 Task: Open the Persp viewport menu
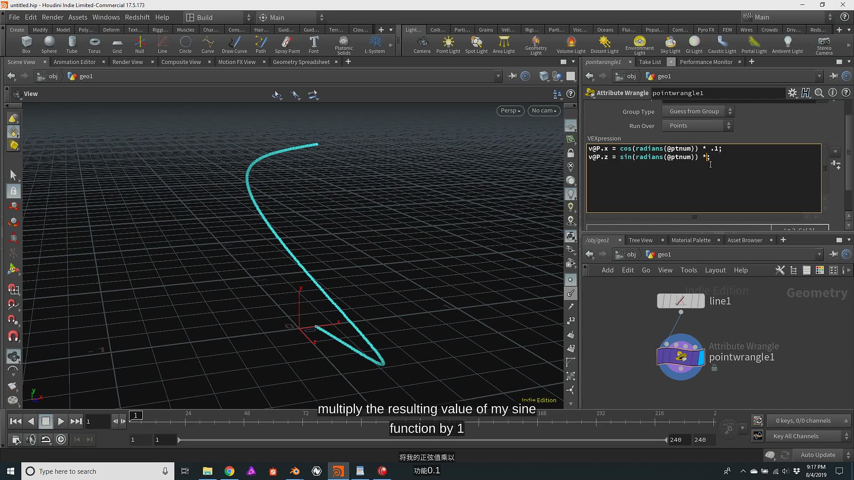tap(510, 111)
